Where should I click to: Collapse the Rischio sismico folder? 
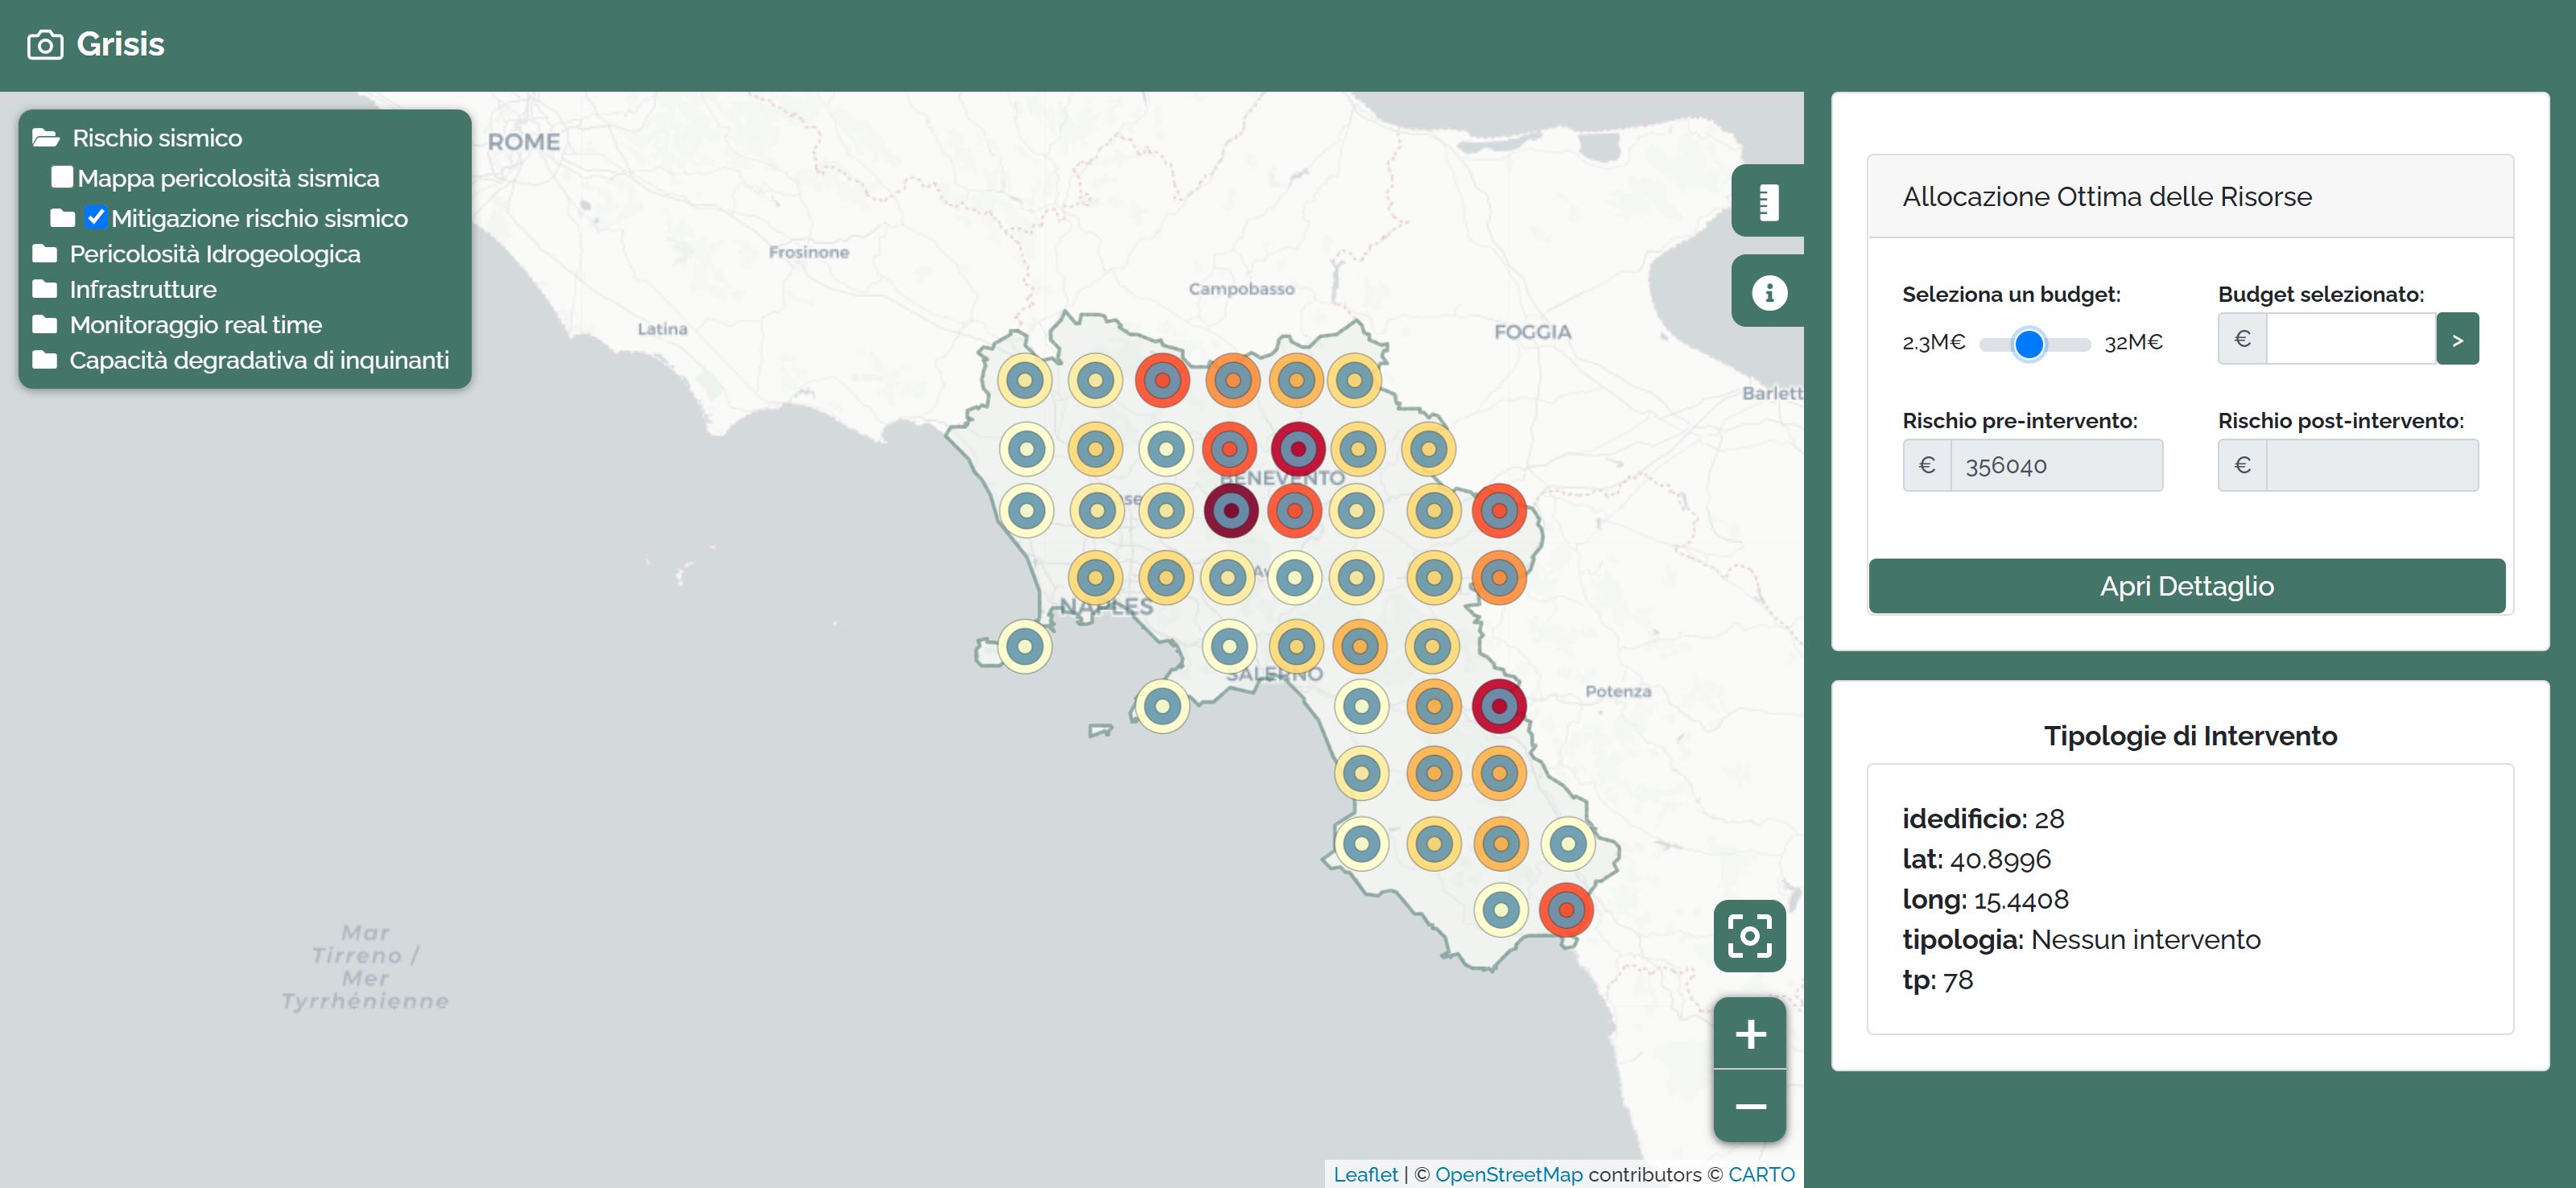coord(46,138)
